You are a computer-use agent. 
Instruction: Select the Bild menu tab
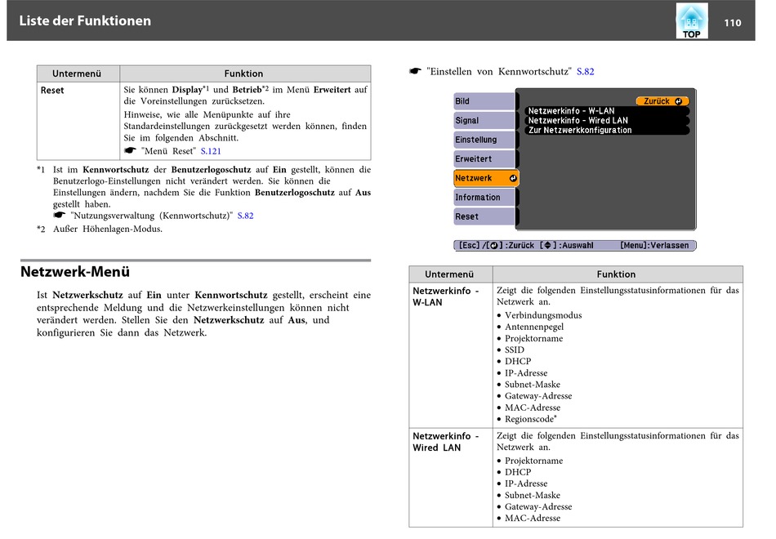(x=484, y=101)
